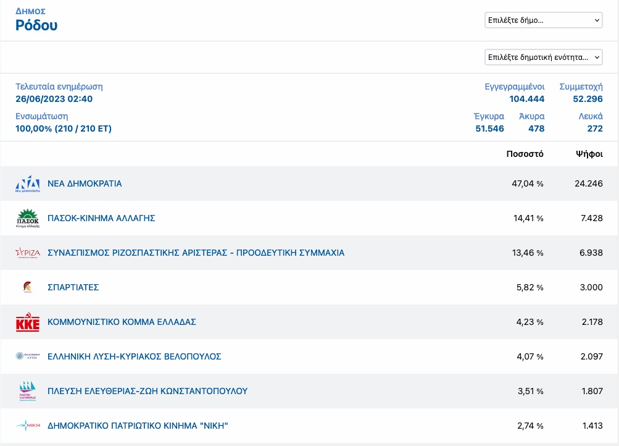Click the 3,51 % percentage cell
The width and height of the screenshot is (619, 446).
(531, 391)
